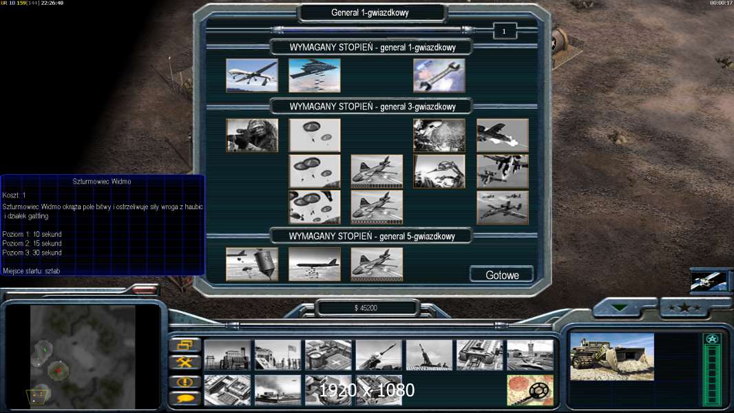Viewport: 734px width, 413px height.
Task: Click on the radar minimap
Action: coord(83,357)
